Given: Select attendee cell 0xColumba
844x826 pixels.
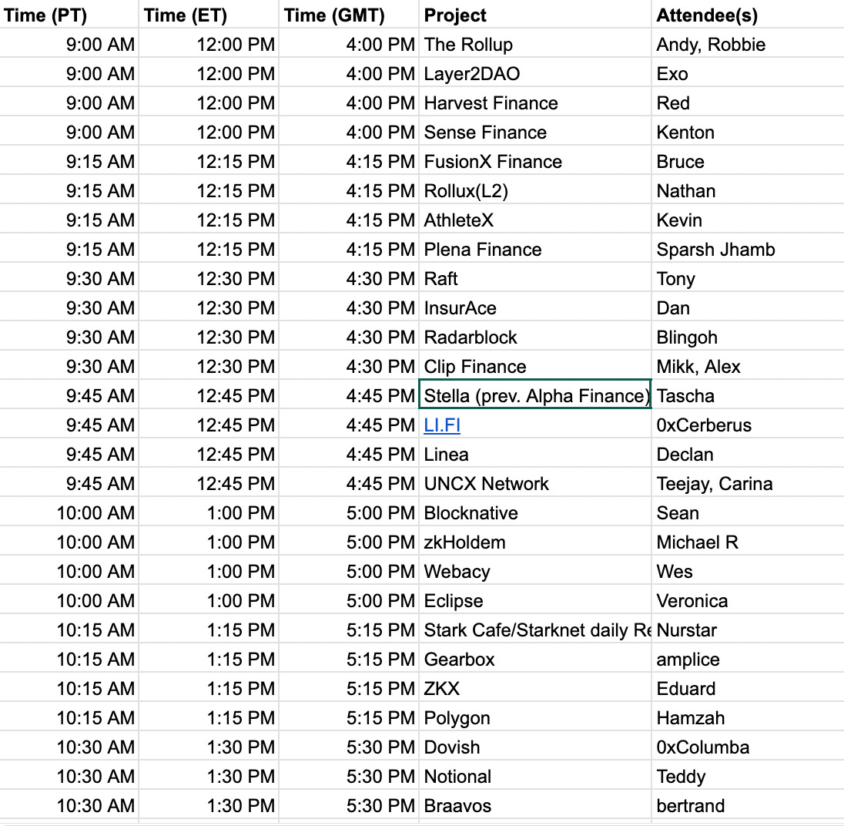Looking at the screenshot, I should [x=749, y=747].
